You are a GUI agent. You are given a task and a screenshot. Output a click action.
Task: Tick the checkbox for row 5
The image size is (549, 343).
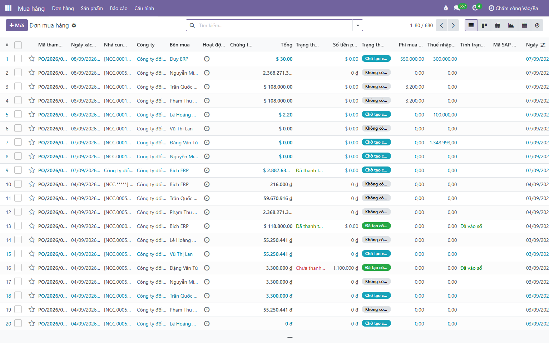[18, 114]
